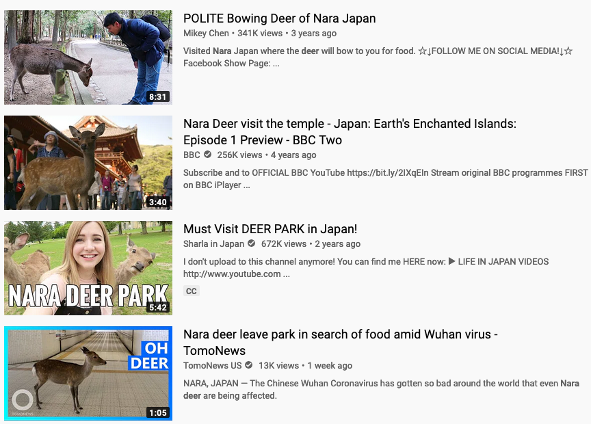591x424 pixels.
Task: Click '13K views' text
Action: pyautogui.click(x=278, y=366)
